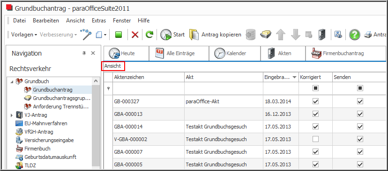Sort by Aktenzeichen column header

(x=149, y=77)
